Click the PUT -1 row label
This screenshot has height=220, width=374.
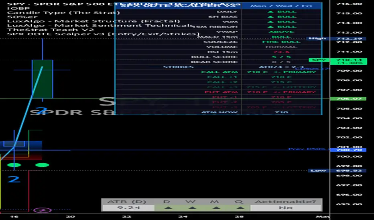(225, 97)
